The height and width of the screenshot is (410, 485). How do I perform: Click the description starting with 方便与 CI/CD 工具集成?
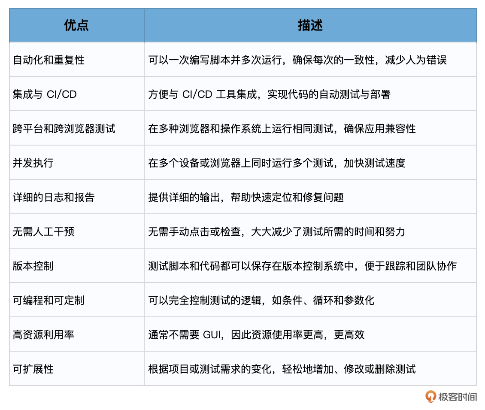click(x=269, y=94)
